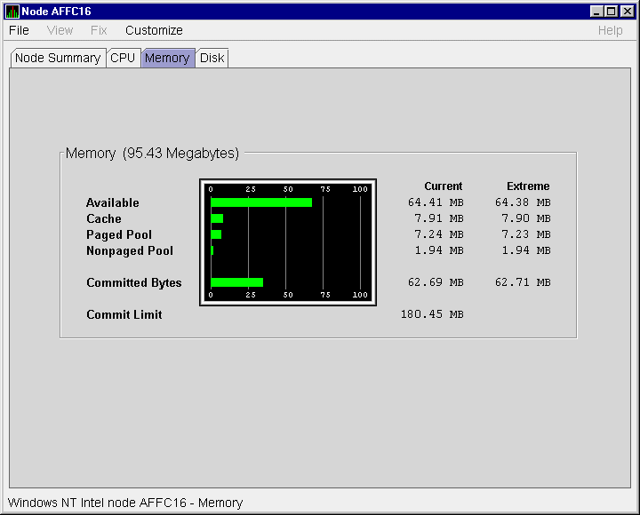This screenshot has width=640, height=515.
Task: Open the File menu
Action: (x=19, y=30)
